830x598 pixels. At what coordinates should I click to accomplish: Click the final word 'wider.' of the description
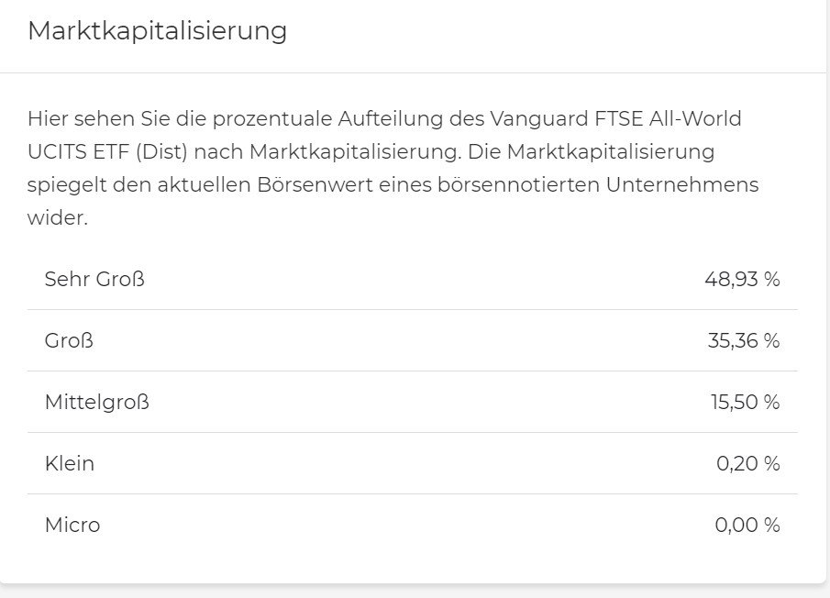(x=57, y=218)
